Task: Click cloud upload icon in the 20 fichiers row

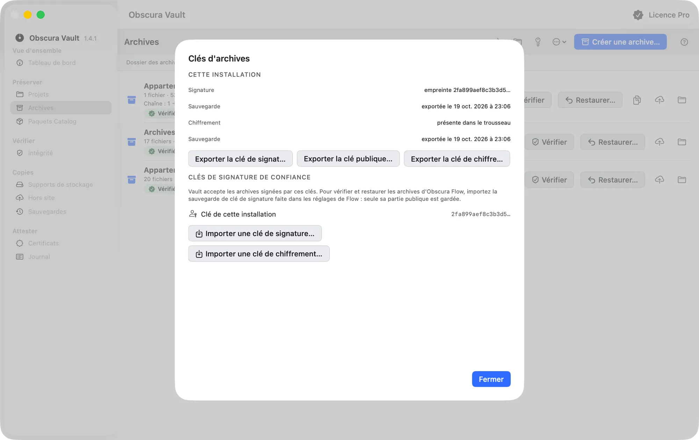Action: tap(660, 180)
